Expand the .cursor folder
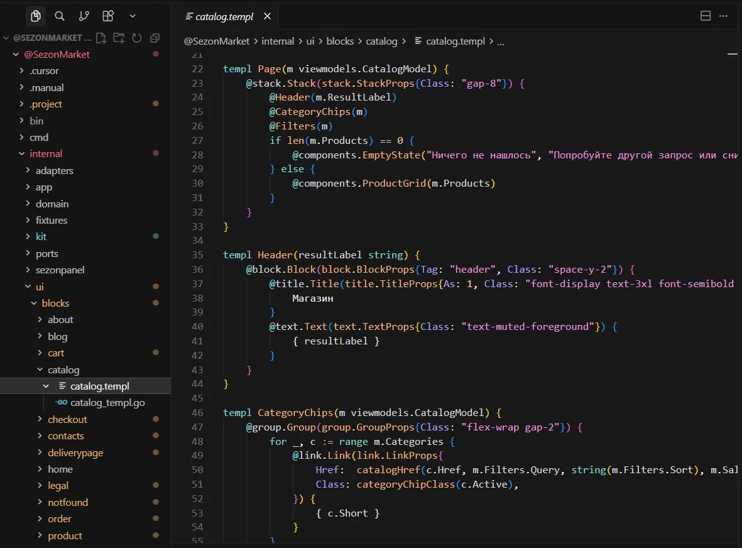742x548 pixels. tap(21, 71)
